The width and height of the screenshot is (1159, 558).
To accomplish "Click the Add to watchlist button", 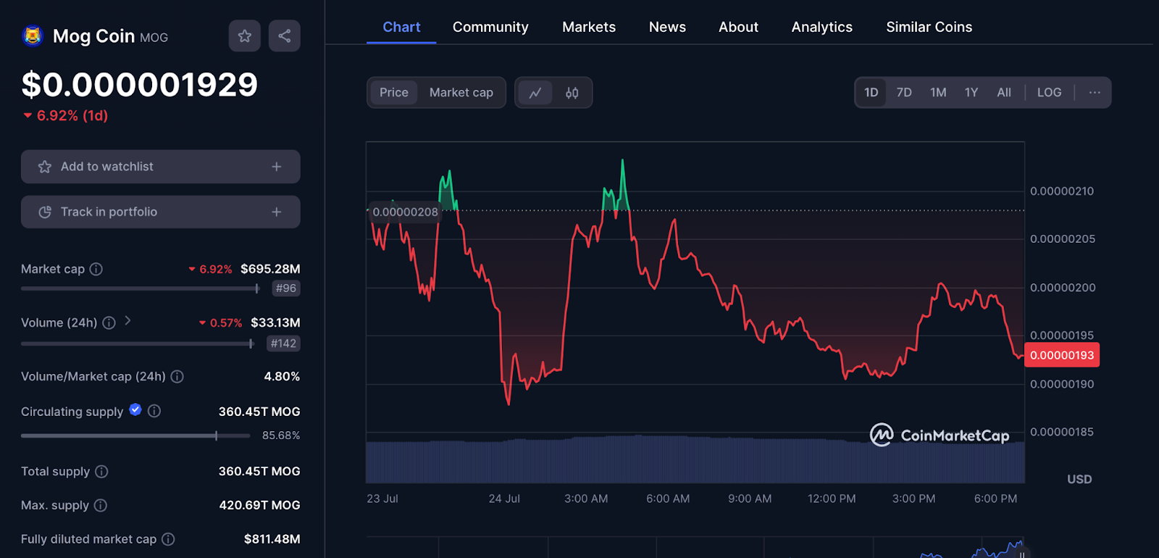I will pos(161,167).
